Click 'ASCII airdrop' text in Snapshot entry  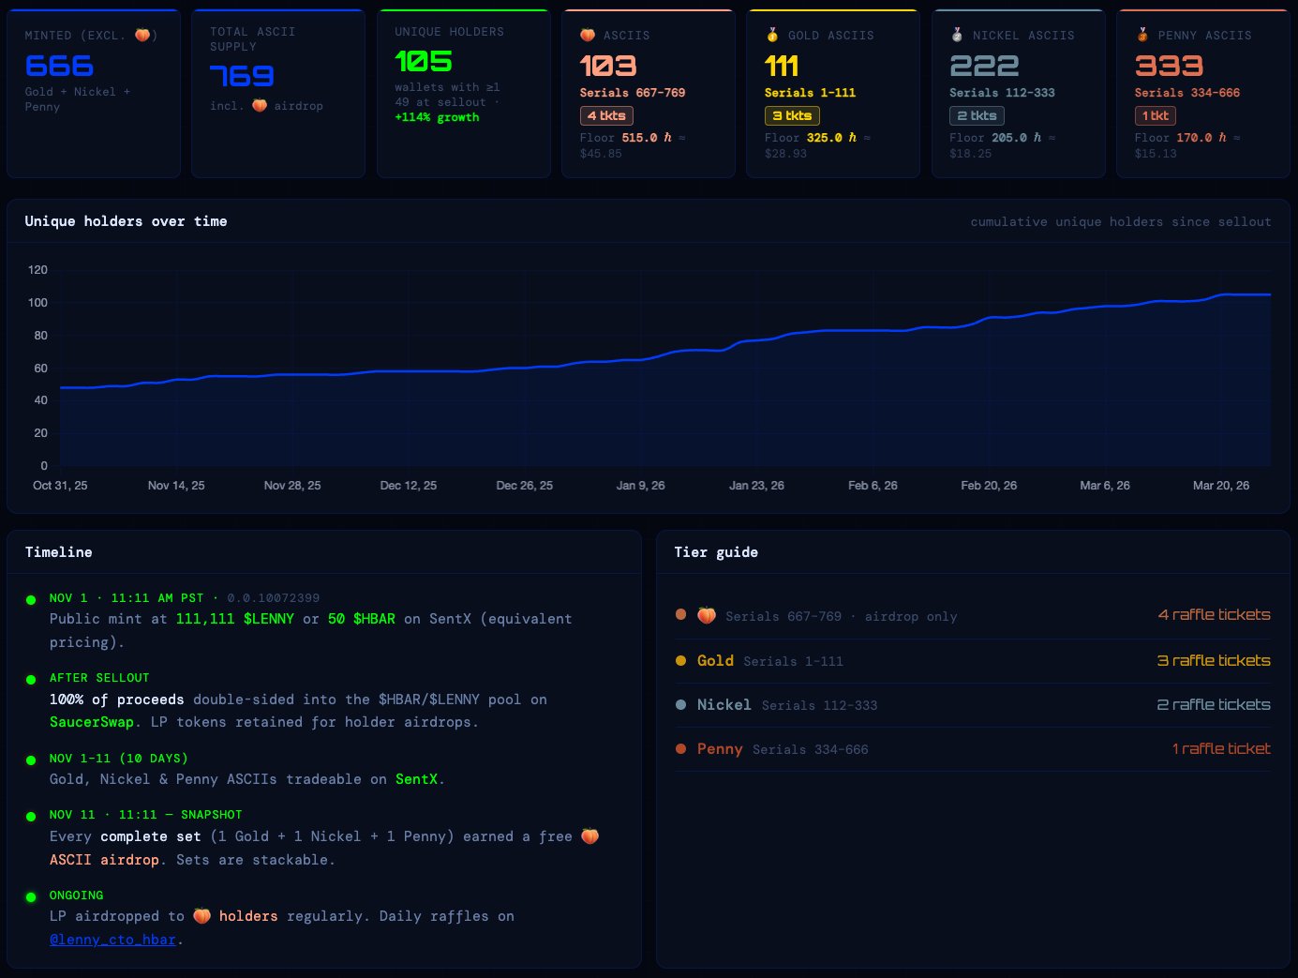[x=104, y=860]
